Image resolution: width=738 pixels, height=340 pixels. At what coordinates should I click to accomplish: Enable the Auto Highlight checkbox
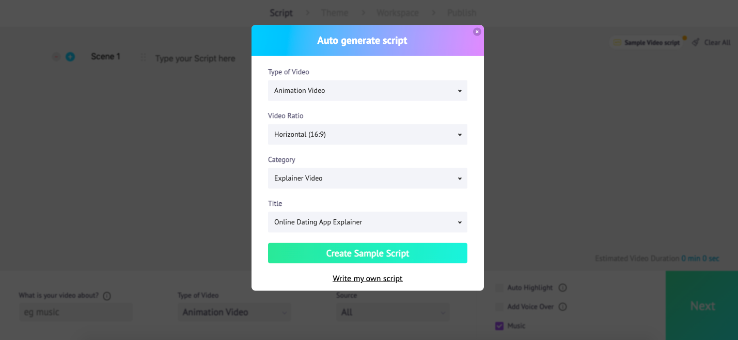coord(499,288)
